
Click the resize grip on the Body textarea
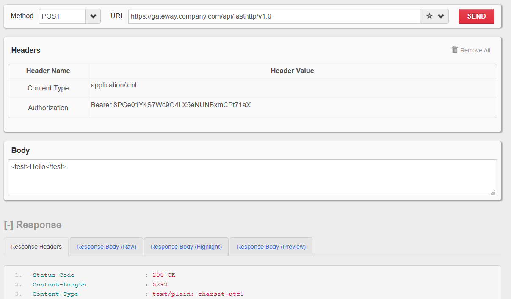(x=493, y=193)
